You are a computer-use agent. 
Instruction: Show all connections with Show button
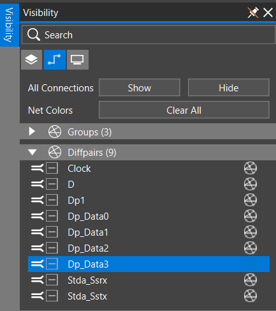(140, 87)
